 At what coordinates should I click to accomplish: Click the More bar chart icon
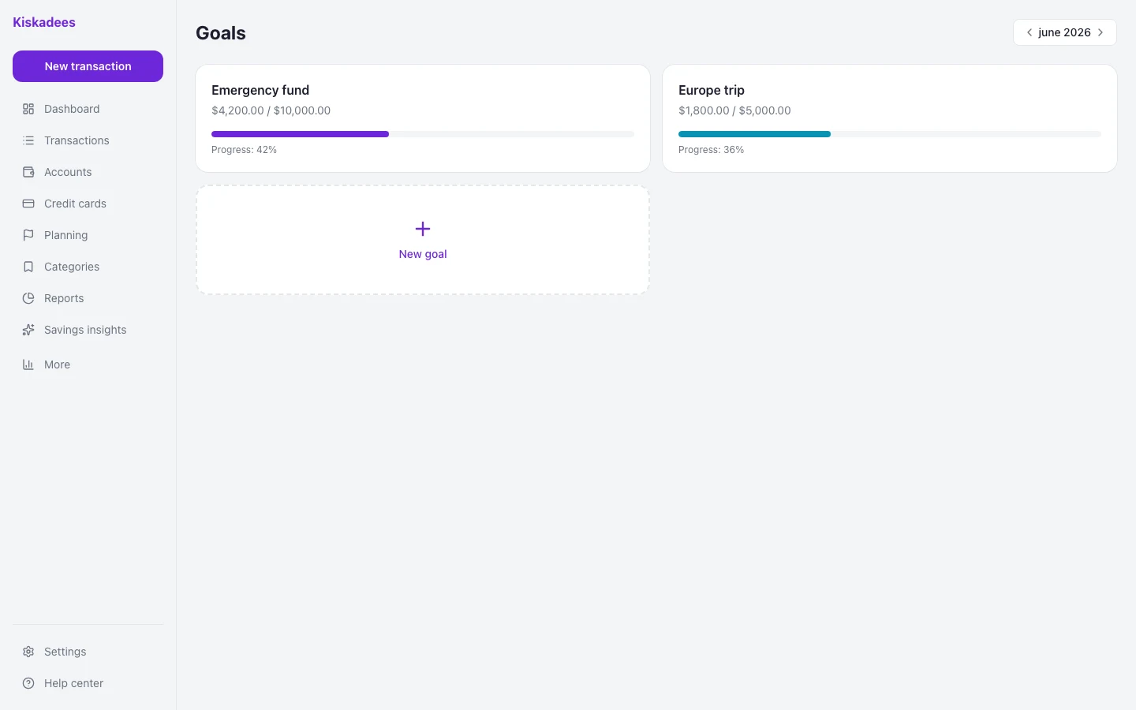coord(28,364)
